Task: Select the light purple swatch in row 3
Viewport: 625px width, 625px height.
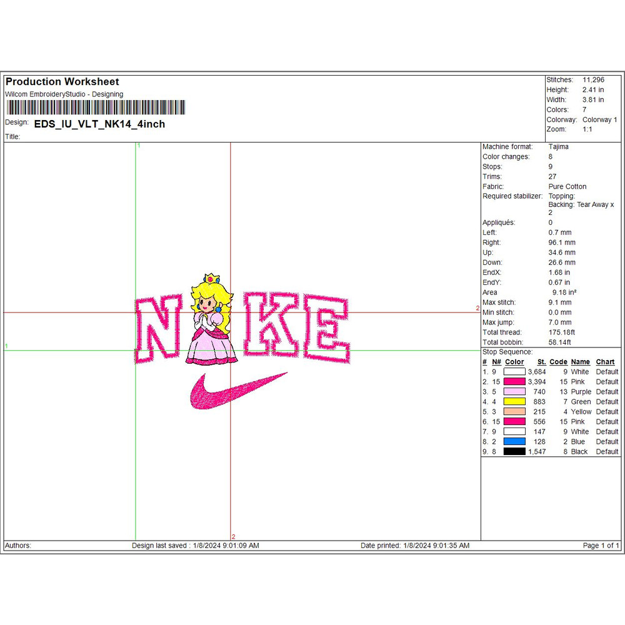Action: [x=514, y=392]
